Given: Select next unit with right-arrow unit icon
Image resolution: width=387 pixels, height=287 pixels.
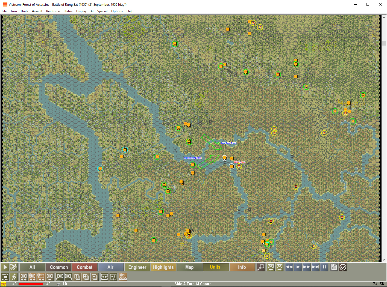Looking at the screenshot, I should 279,267.
